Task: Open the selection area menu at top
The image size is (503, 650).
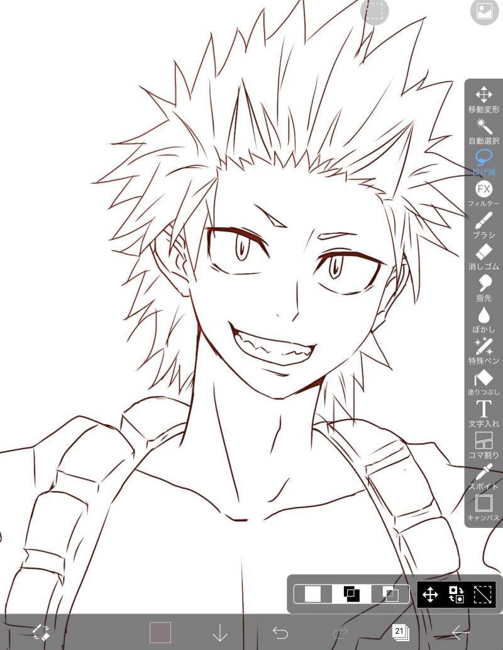Action: point(375,11)
